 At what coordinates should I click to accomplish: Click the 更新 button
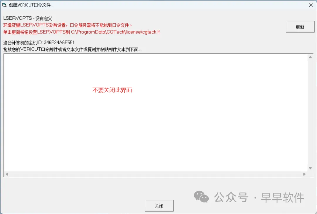300,27
